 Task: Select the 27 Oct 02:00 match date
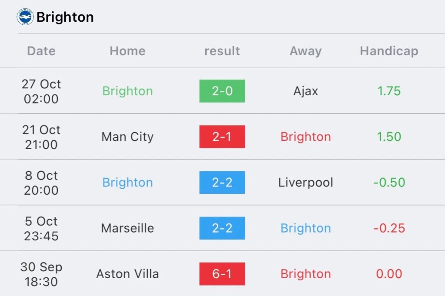pyautogui.click(x=41, y=91)
